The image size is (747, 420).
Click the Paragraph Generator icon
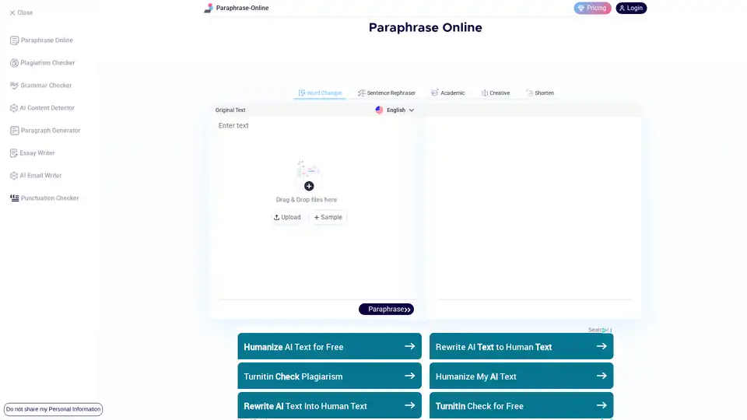tap(14, 131)
